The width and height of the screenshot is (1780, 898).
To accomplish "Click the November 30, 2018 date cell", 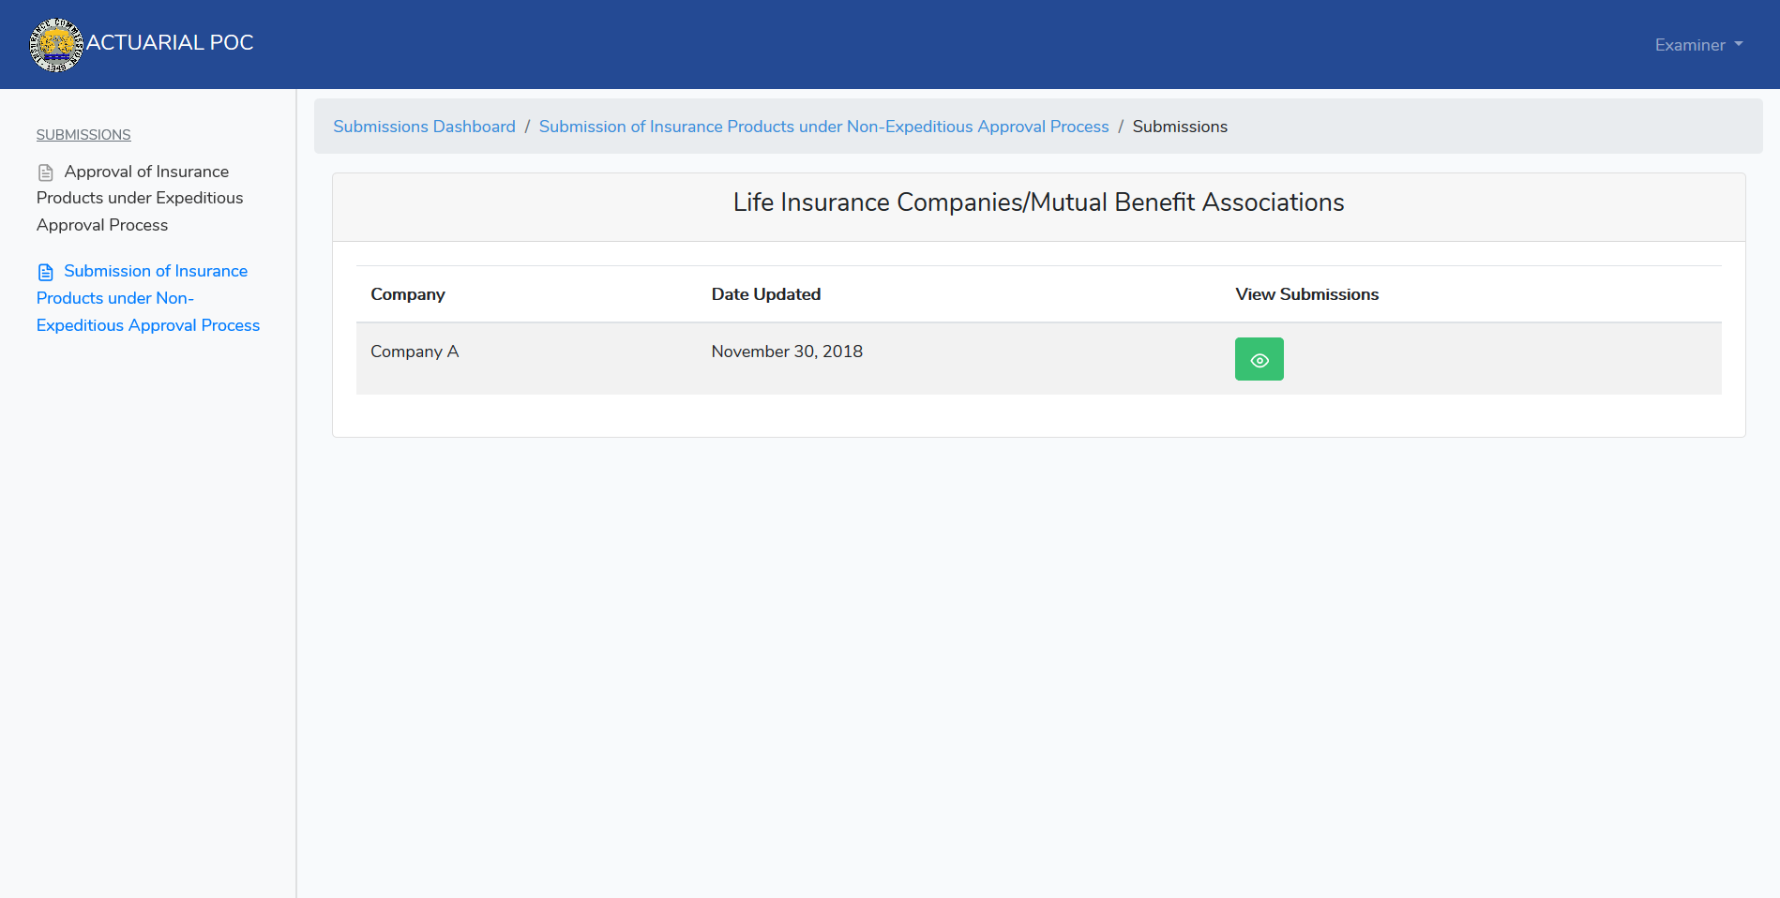I will pos(787,352).
